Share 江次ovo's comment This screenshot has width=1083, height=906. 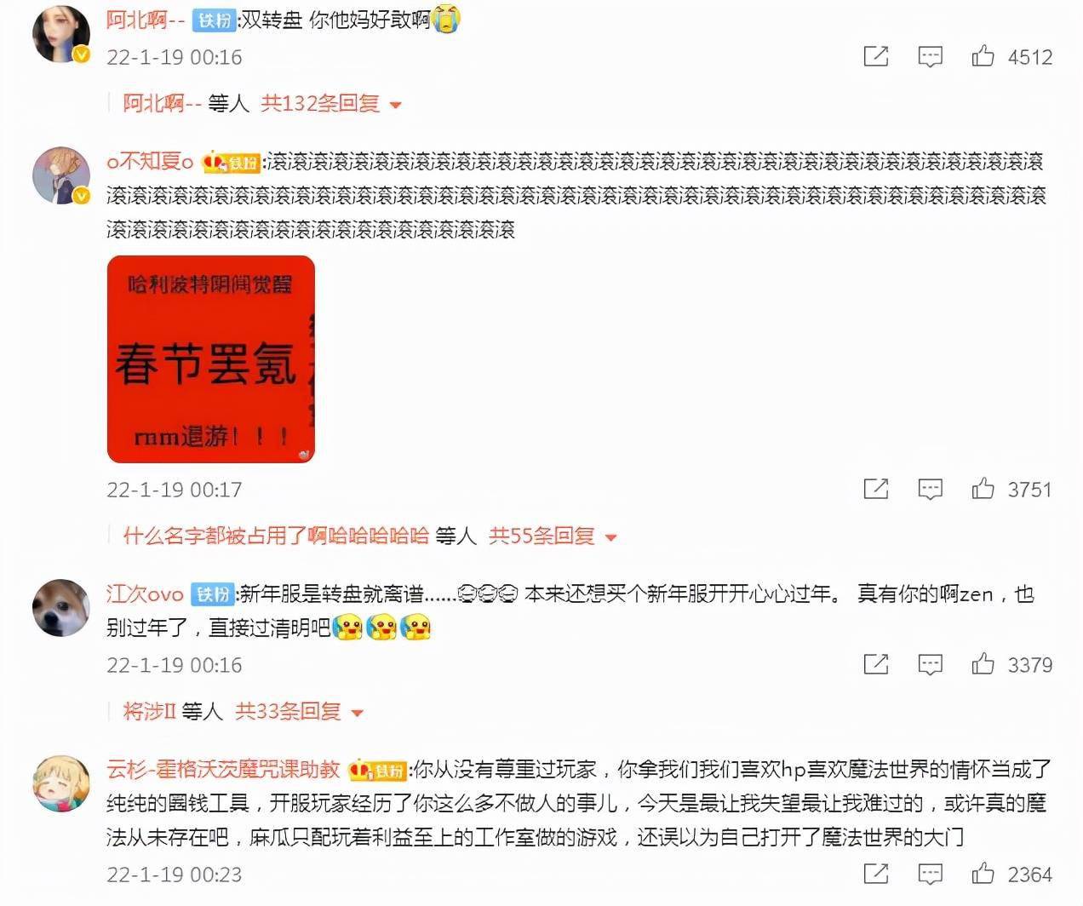tap(876, 664)
